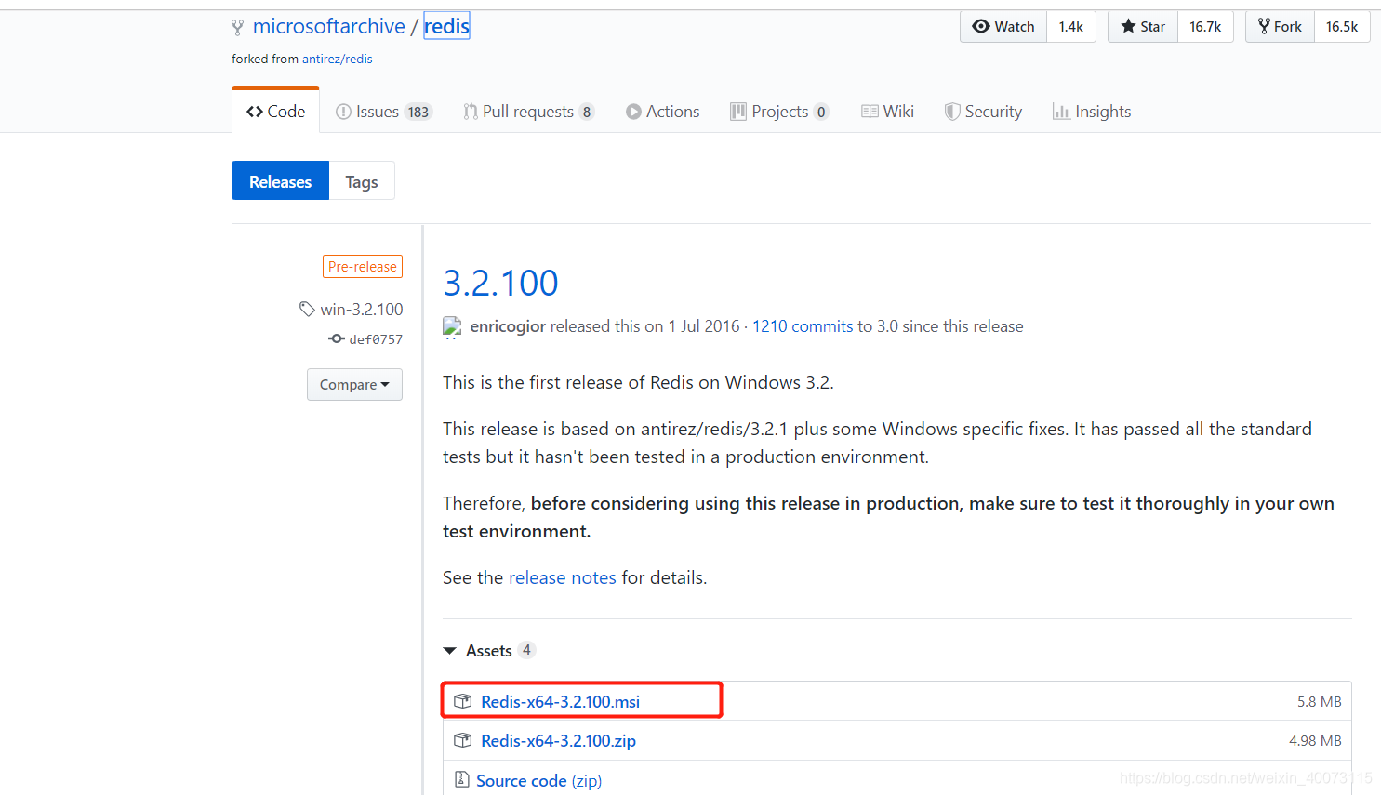1381x795 pixels.
Task: Click the package icon beside Redis-x64-3.2.100.msi
Action: point(463,701)
